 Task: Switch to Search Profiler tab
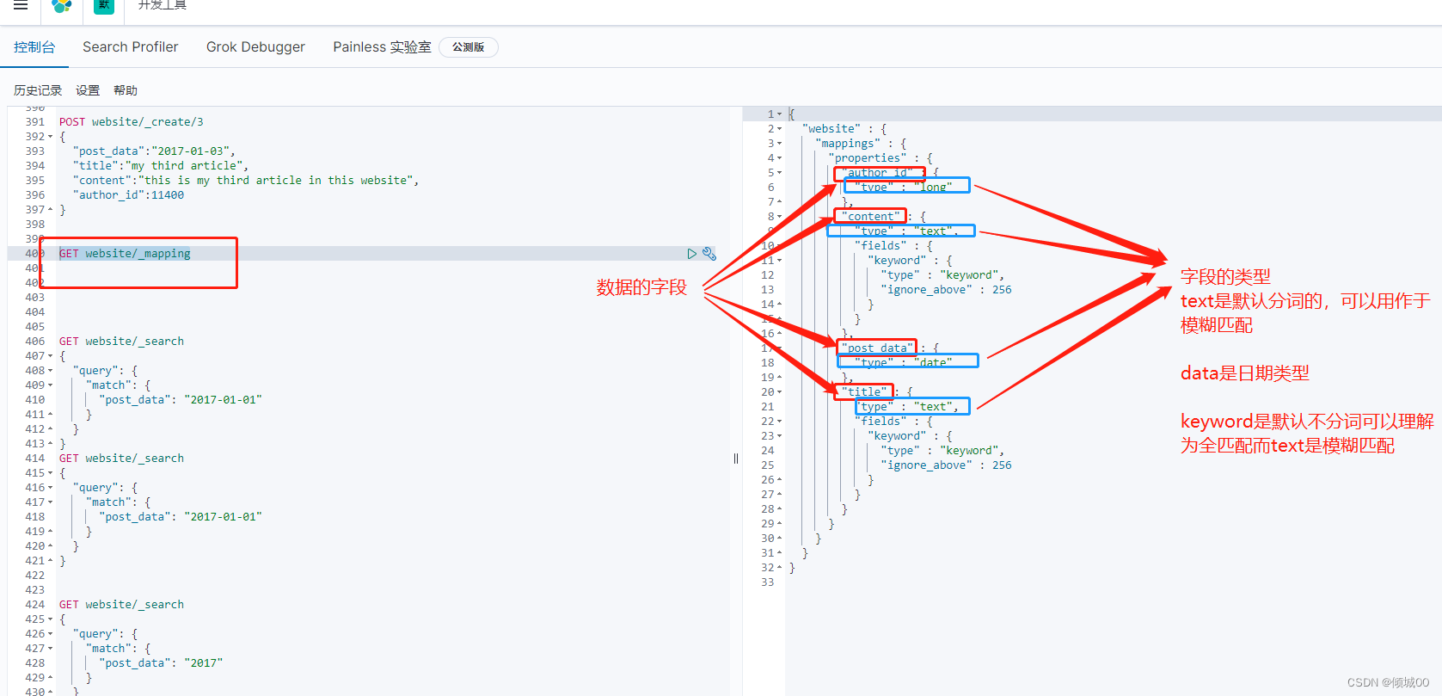131,47
